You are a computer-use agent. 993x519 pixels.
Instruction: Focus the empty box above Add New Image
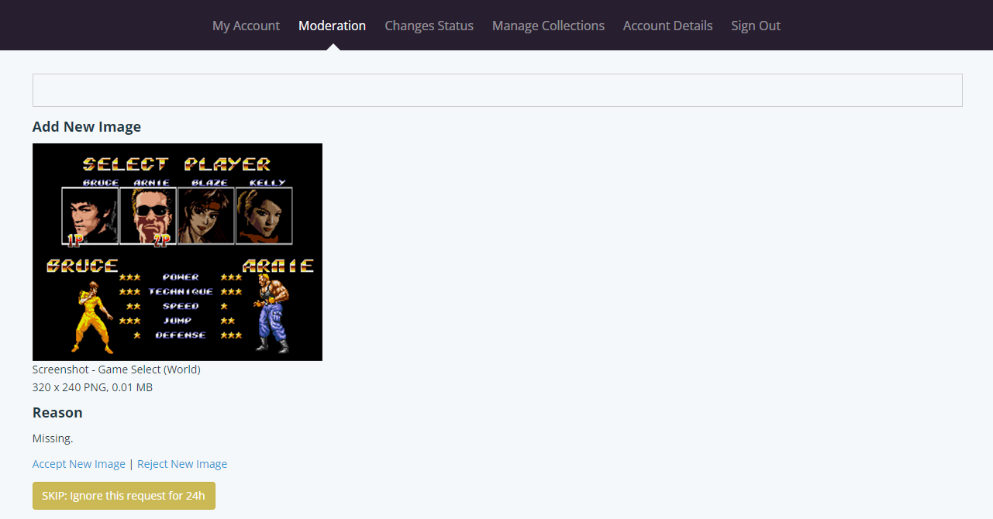click(x=498, y=91)
